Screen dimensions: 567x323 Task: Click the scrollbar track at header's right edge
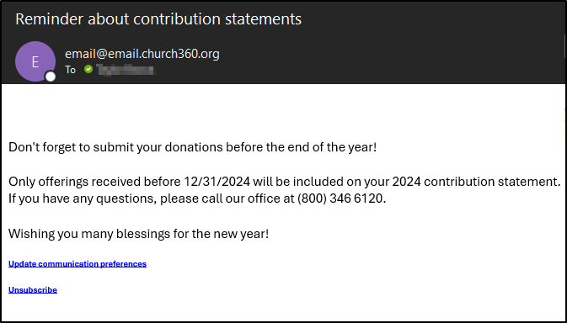click(x=565, y=43)
